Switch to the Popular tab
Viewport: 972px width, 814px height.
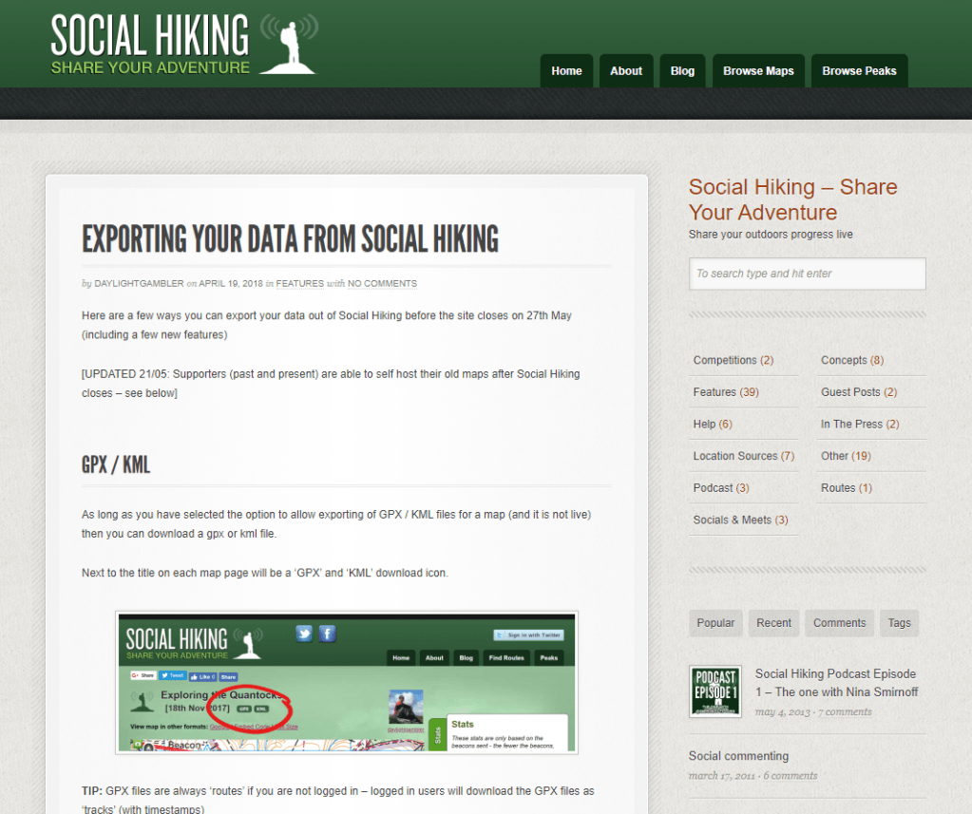pyautogui.click(x=715, y=623)
